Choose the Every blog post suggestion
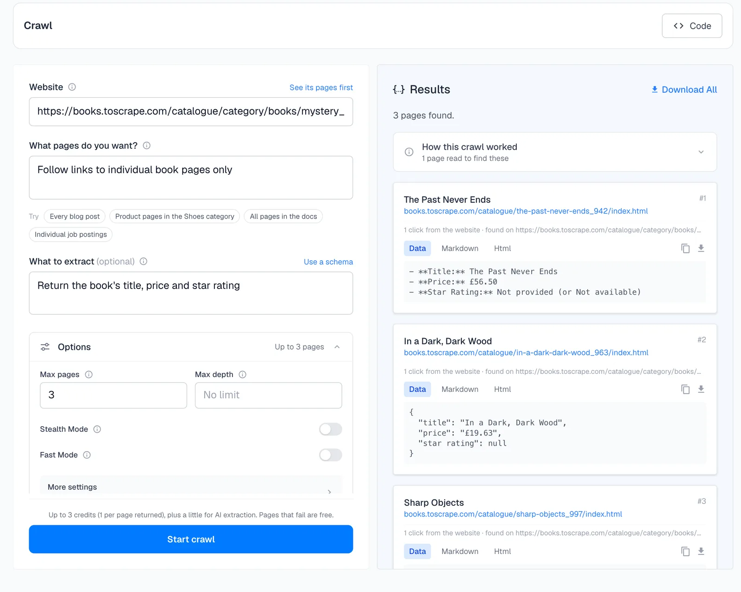 (x=75, y=216)
